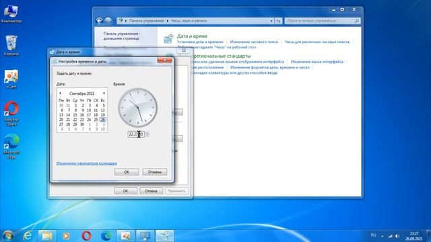Open Изменение языка интерфейса link

click(x=317, y=62)
